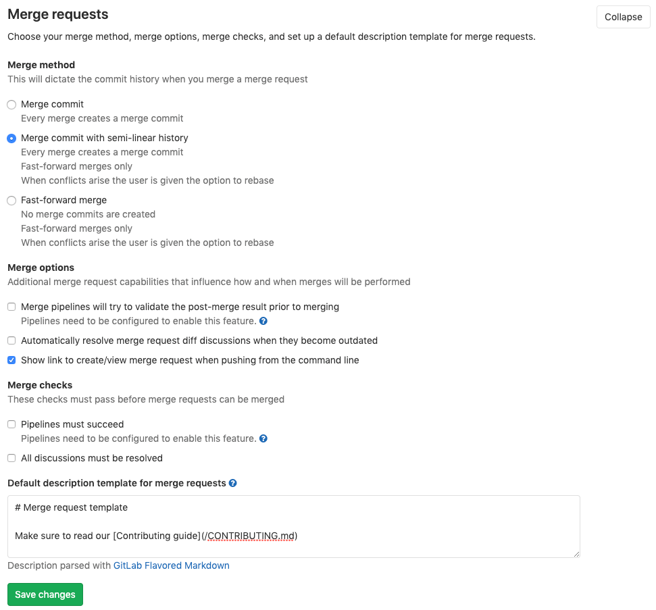
Task: Save the merge request settings
Action: (45, 594)
